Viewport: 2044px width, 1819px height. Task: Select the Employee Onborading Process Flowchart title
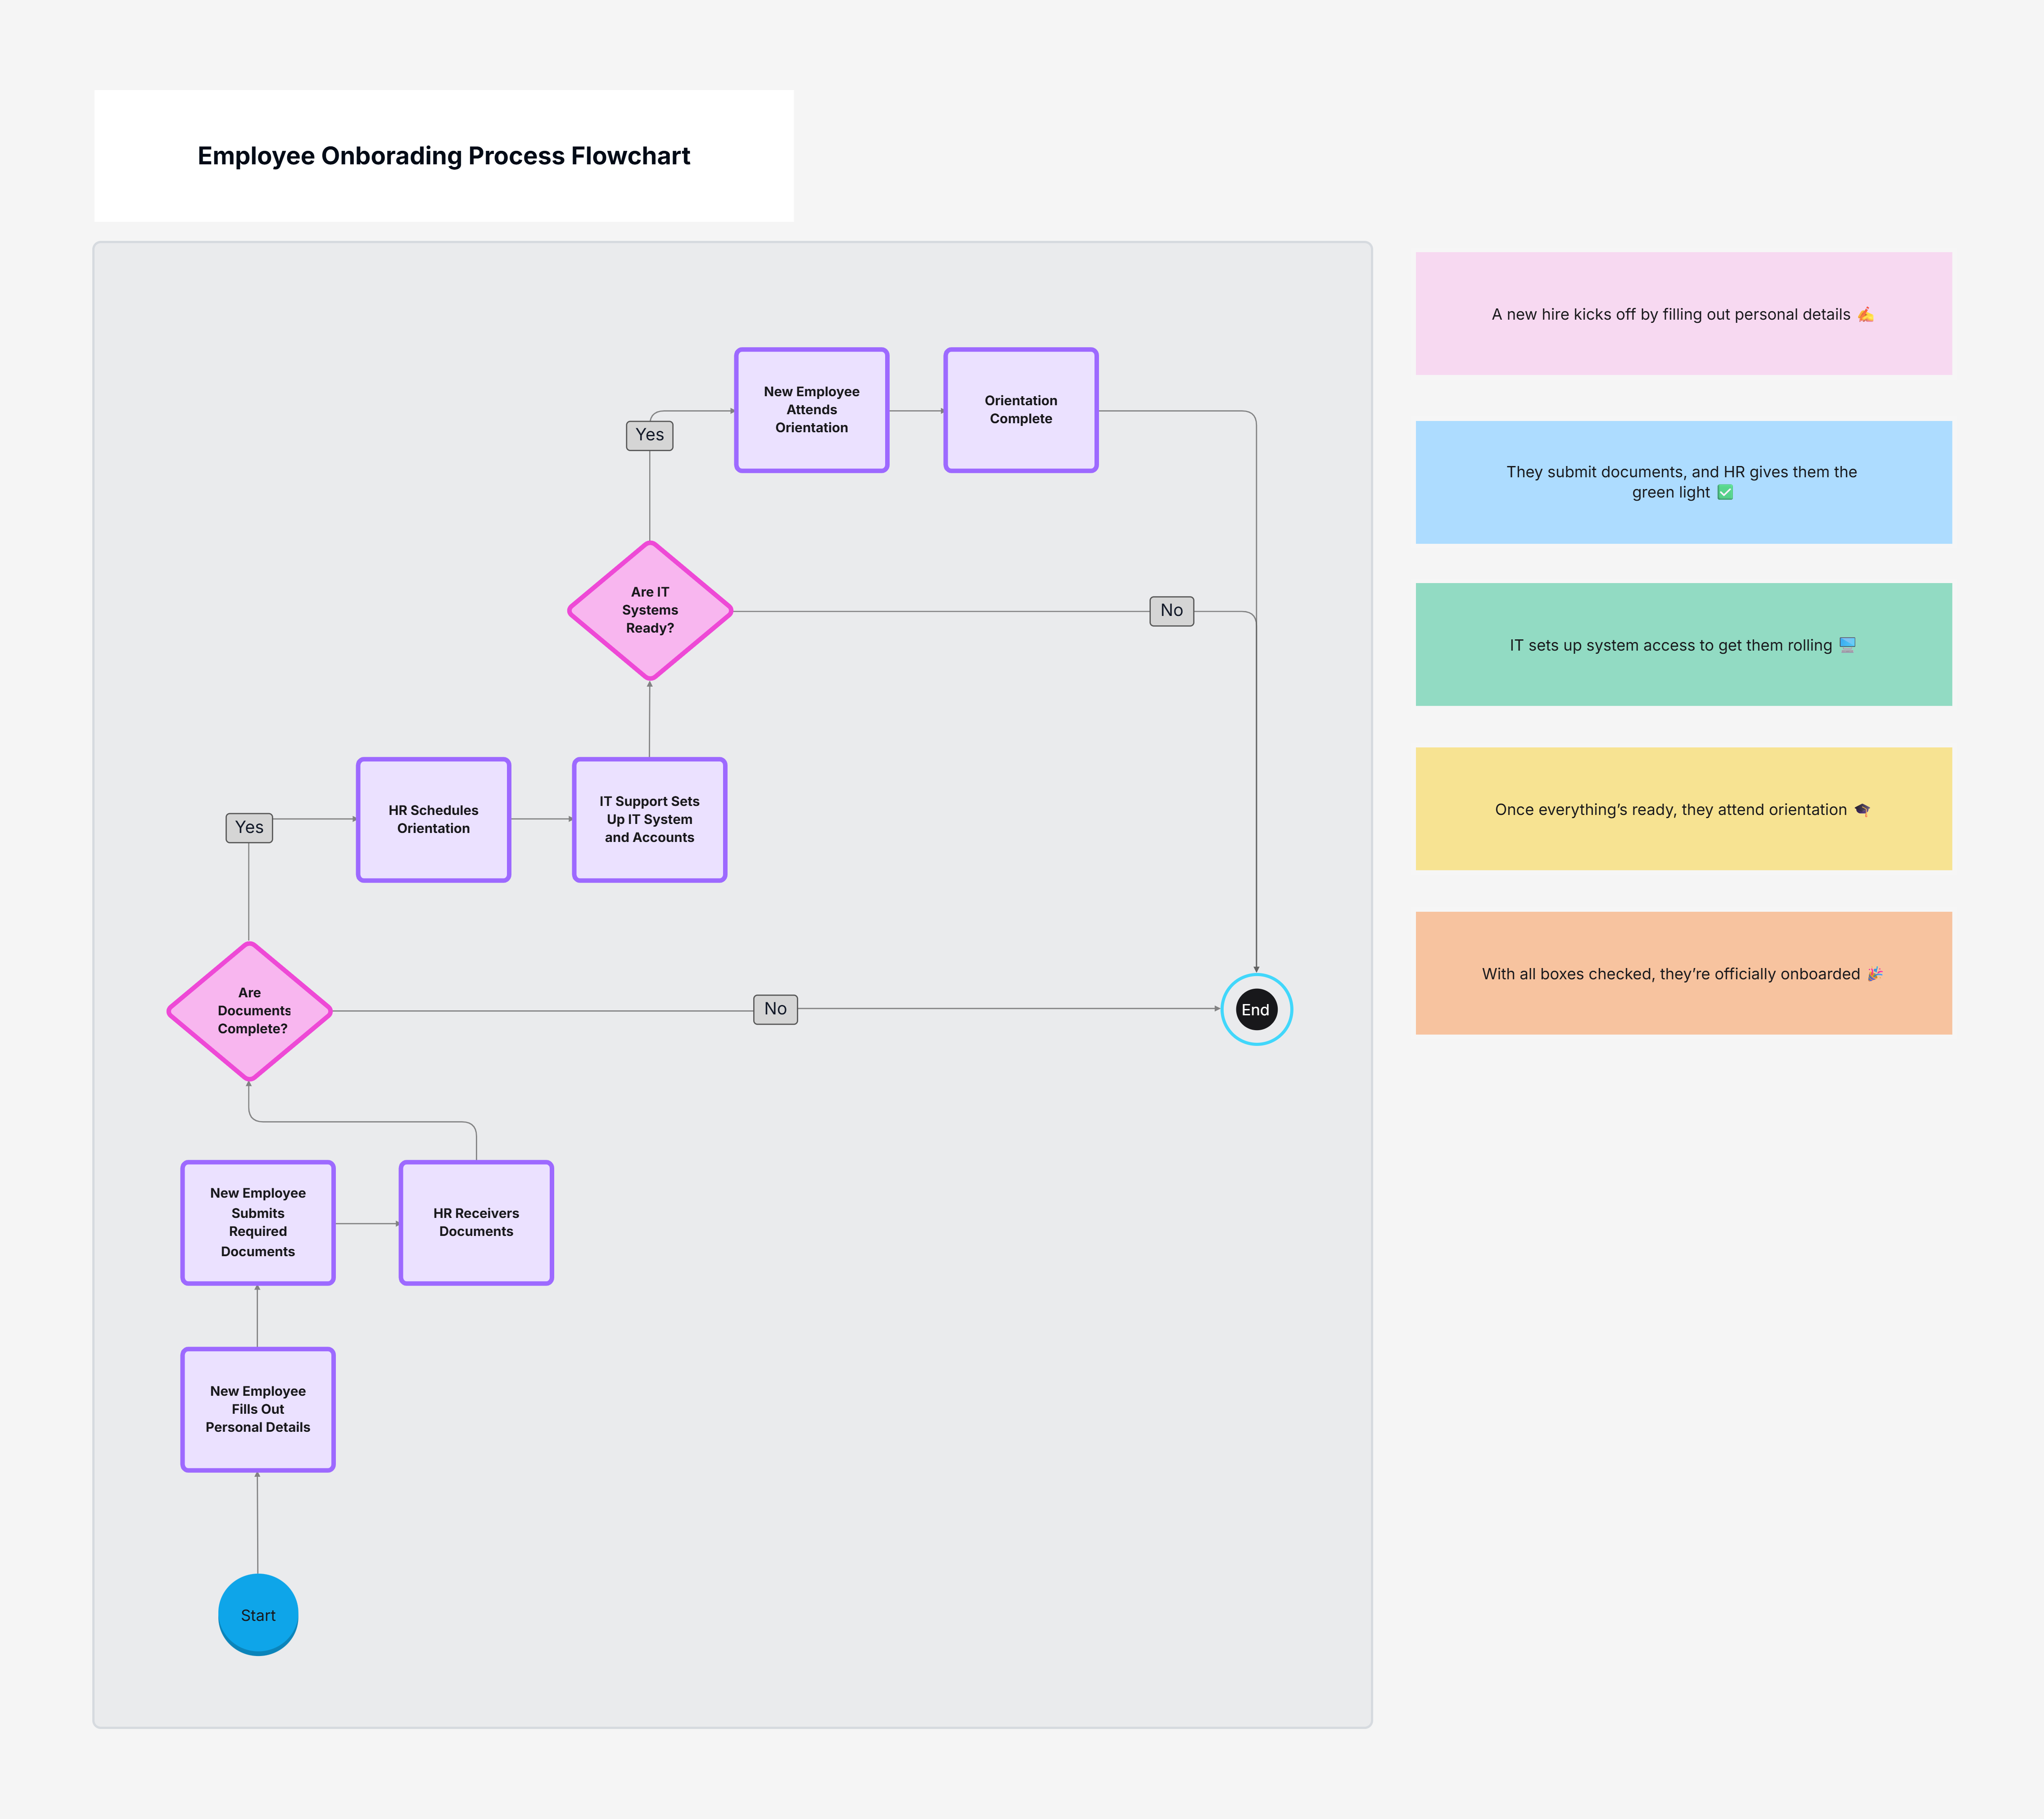click(x=444, y=156)
